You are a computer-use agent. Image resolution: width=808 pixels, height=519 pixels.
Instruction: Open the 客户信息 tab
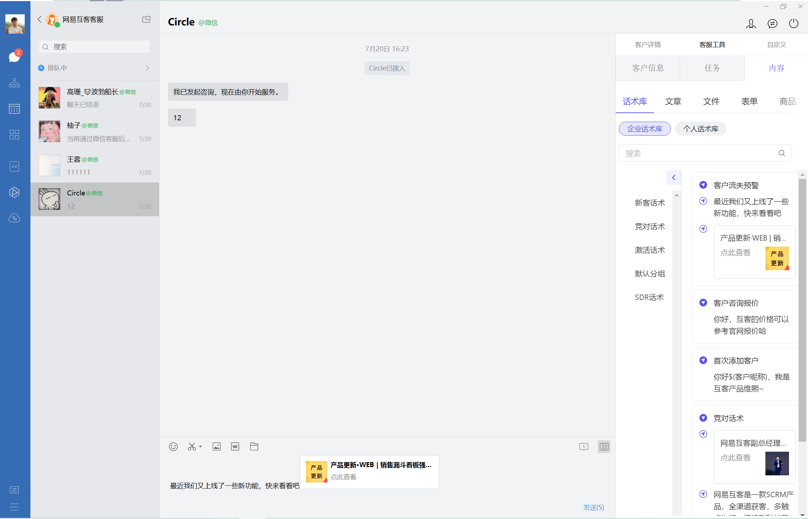click(648, 68)
